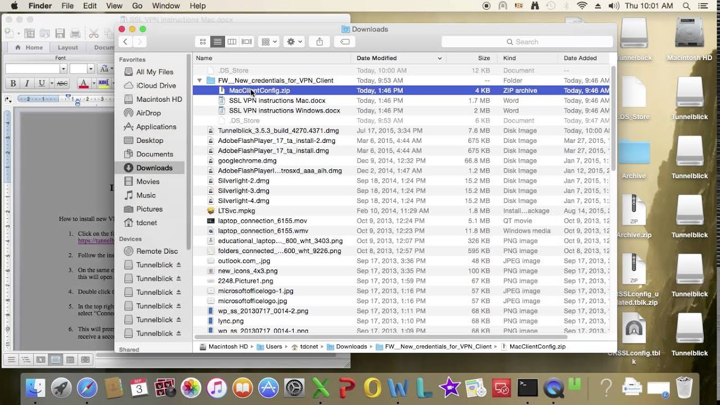Switch Finder to Cover Flow view

coord(246,42)
